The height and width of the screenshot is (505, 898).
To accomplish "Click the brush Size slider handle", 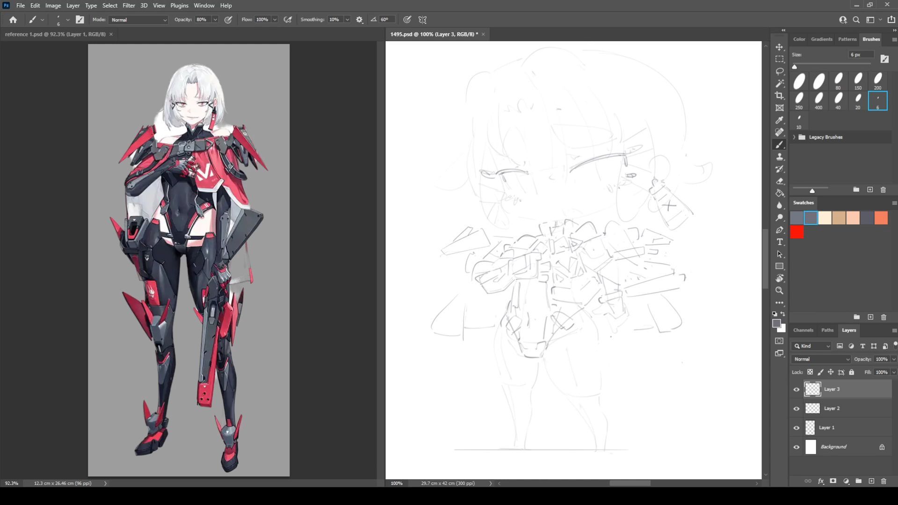I will pos(794,67).
